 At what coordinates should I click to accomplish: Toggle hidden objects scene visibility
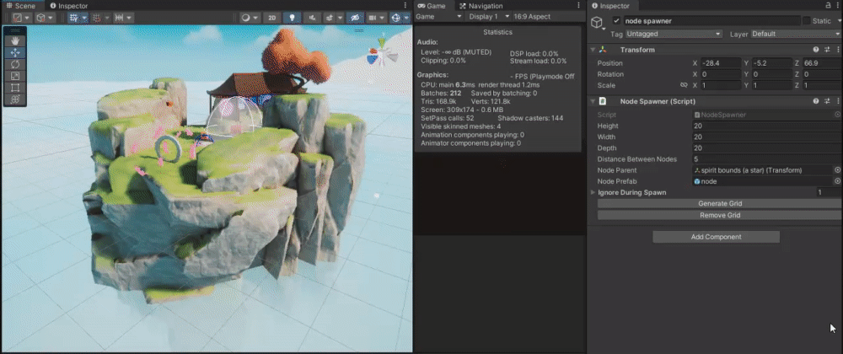point(354,18)
